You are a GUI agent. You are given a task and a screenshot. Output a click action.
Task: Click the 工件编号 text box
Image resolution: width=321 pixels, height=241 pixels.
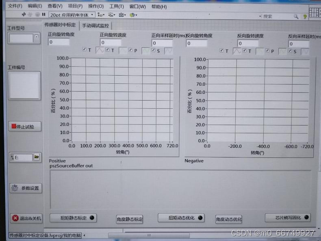[24, 85]
